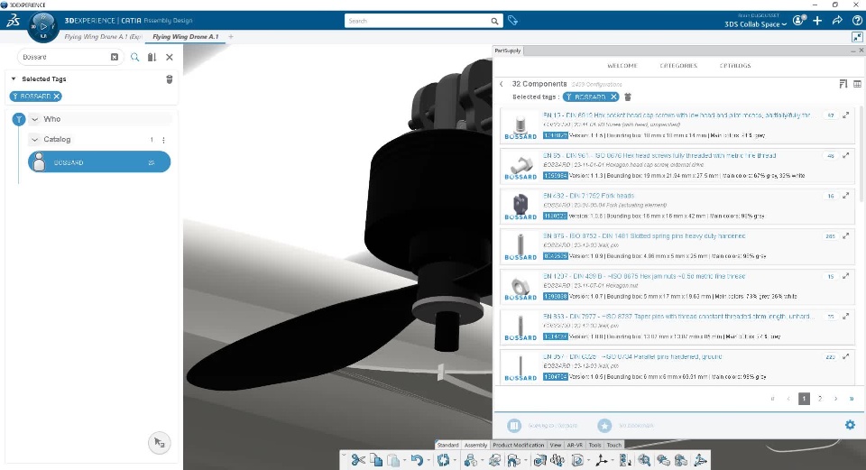Click the Copy tool icon
This screenshot has width=866, height=470.
pyautogui.click(x=376, y=459)
